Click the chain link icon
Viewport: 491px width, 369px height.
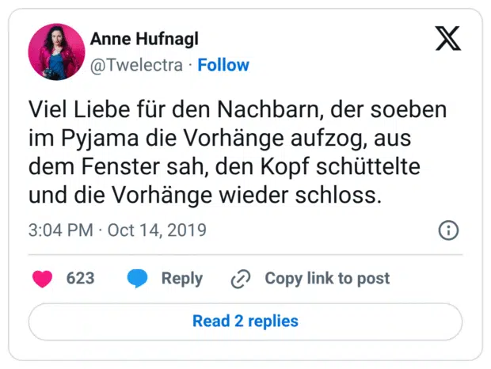(240, 279)
